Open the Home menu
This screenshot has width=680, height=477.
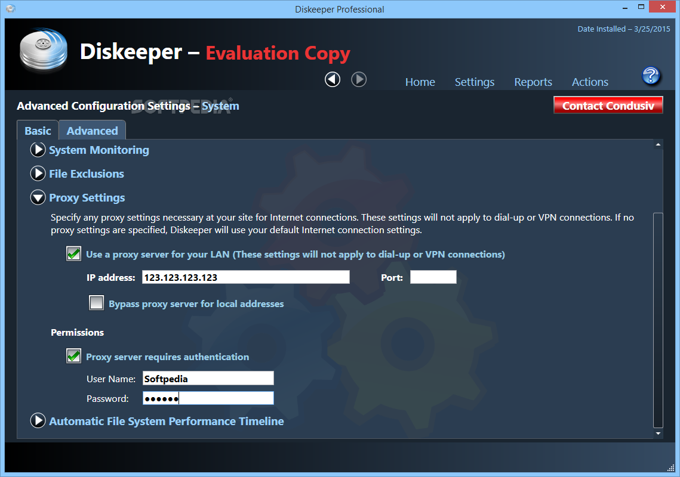[x=420, y=82]
